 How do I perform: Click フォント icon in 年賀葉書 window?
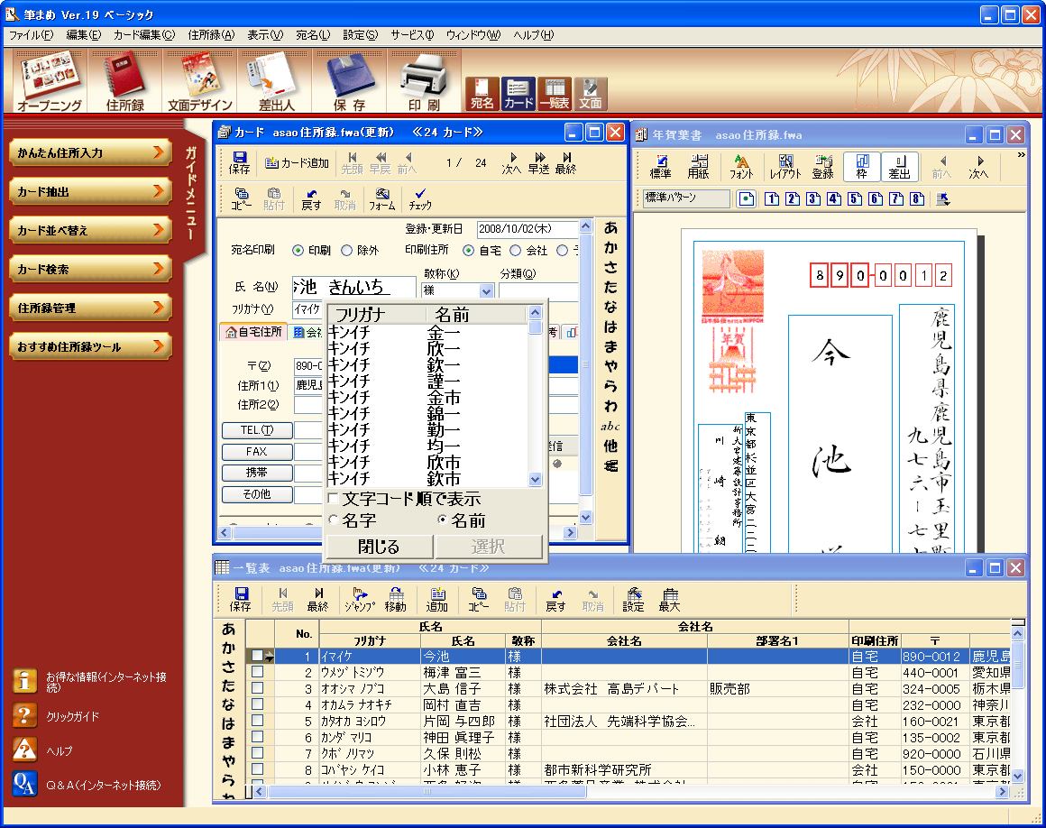(x=740, y=167)
